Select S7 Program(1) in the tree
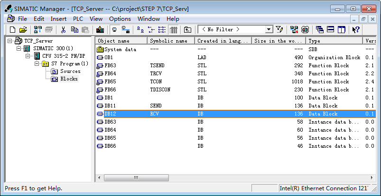The image size is (381, 196). (x=69, y=64)
